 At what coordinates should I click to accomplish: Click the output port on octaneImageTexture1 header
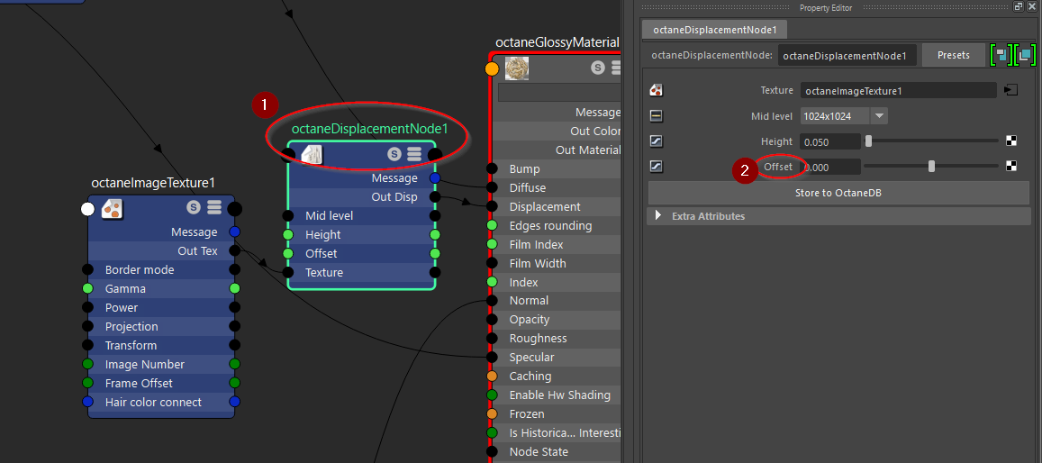click(234, 209)
